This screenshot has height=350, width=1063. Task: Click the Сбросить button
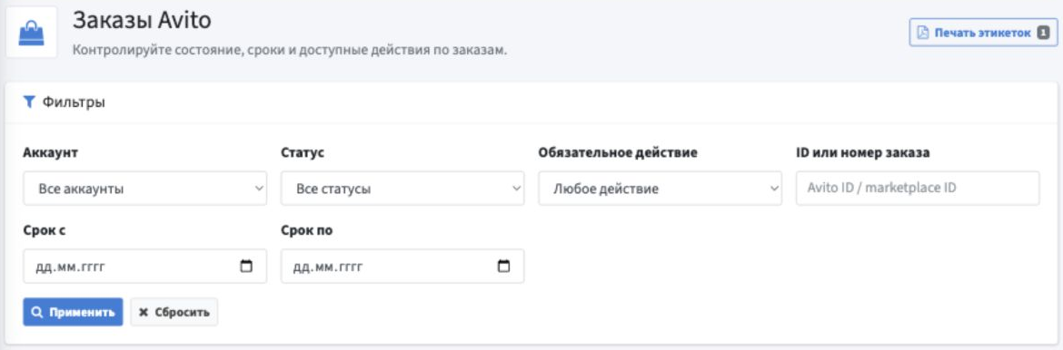(174, 312)
